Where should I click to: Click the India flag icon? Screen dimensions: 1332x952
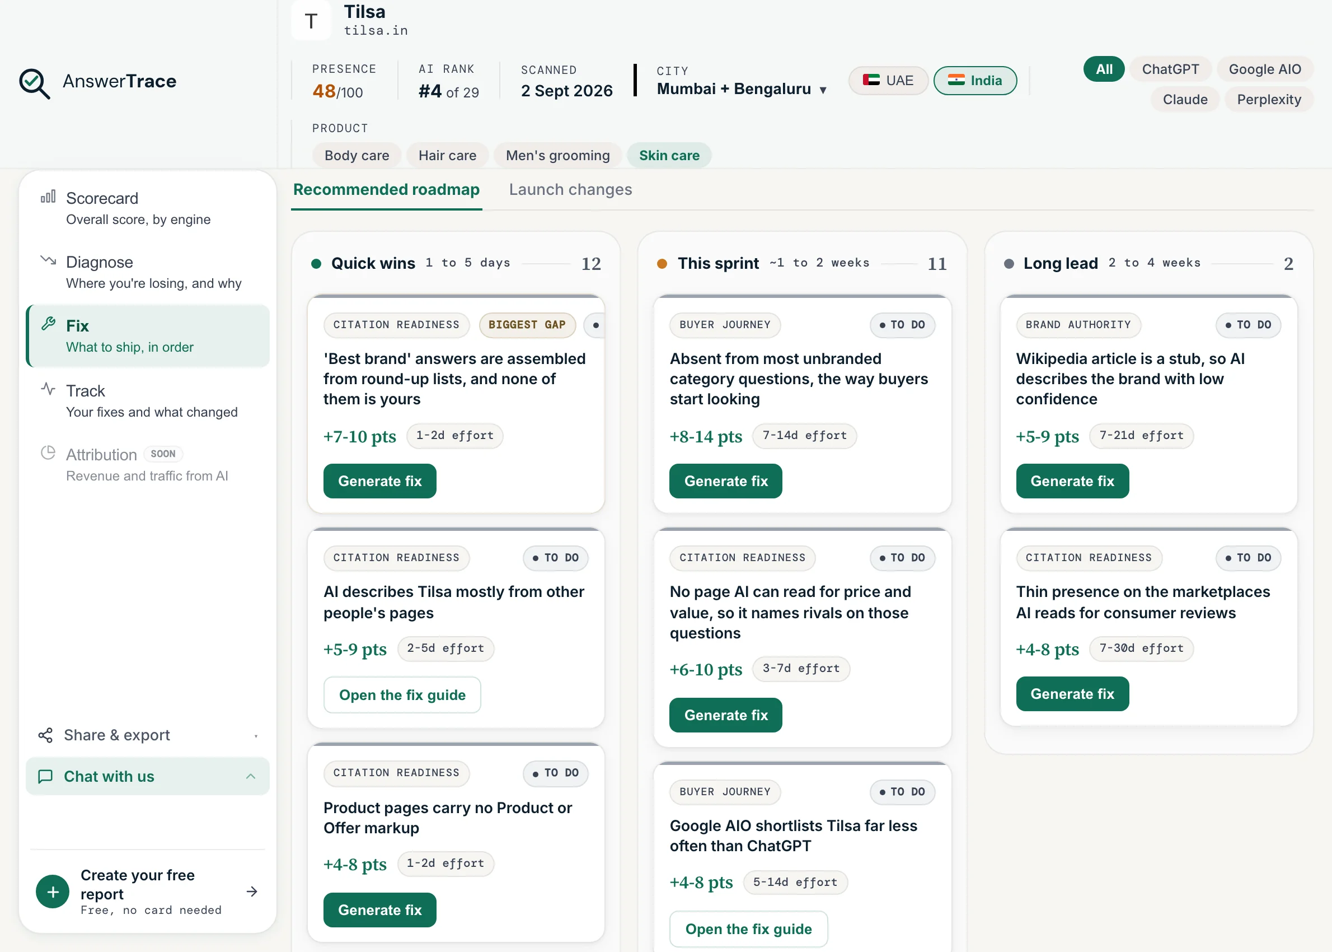(956, 80)
